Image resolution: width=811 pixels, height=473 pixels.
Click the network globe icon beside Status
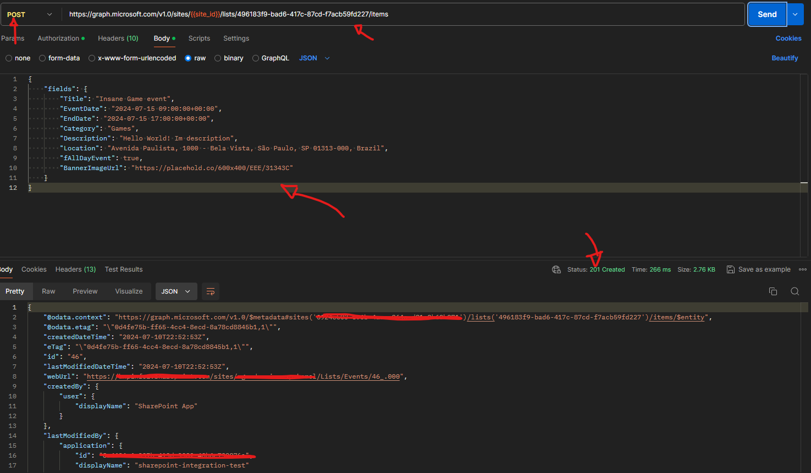[x=556, y=269]
